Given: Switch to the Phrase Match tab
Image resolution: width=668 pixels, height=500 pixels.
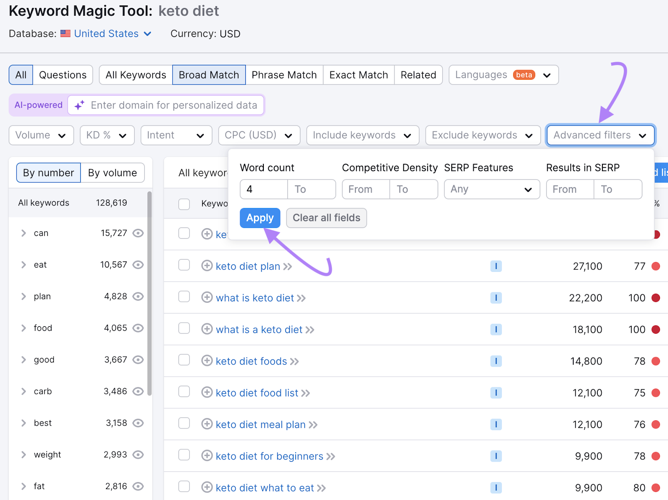Looking at the screenshot, I should tap(284, 75).
